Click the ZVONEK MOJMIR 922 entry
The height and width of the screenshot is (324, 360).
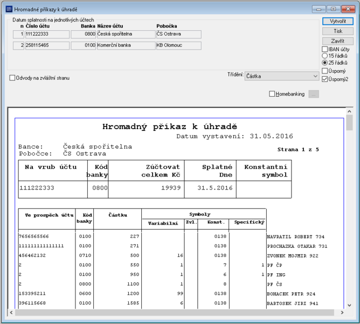coord(293,255)
